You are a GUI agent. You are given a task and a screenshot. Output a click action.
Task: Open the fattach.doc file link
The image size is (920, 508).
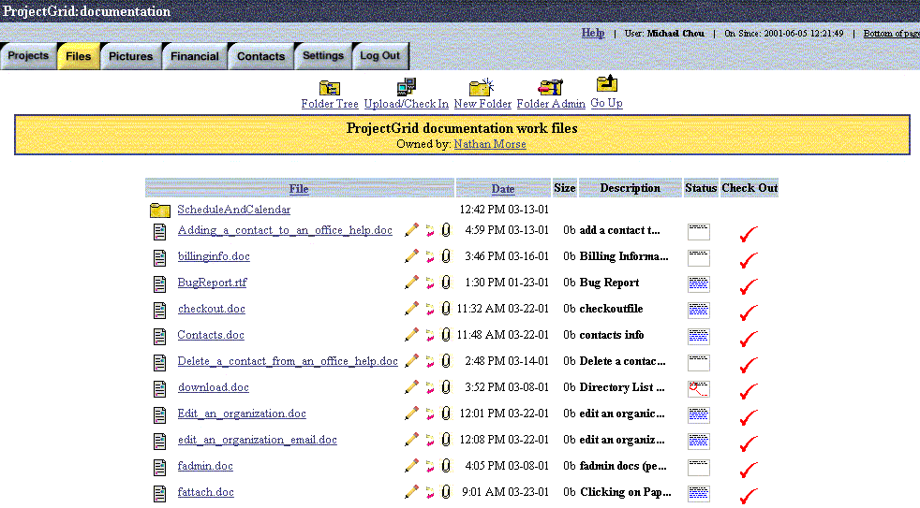tap(206, 492)
